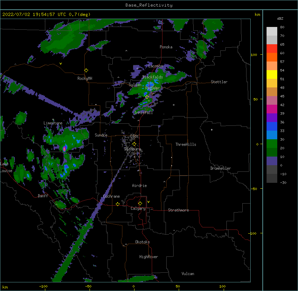Click the Okotoks town label
The image size is (298, 291).
tap(142, 242)
